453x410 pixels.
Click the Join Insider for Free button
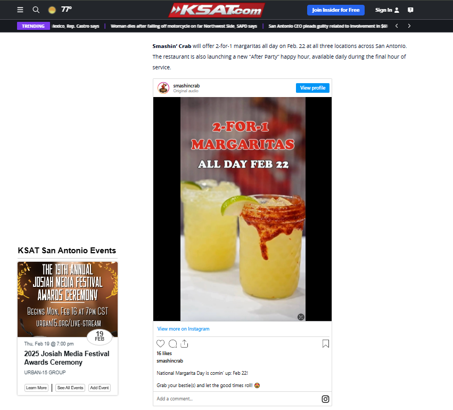pyautogui.click(x=336, y=10)
